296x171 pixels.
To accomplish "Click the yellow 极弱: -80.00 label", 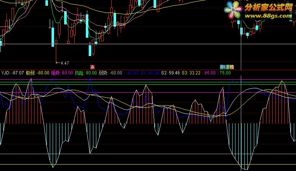I will tap(37, 73).
